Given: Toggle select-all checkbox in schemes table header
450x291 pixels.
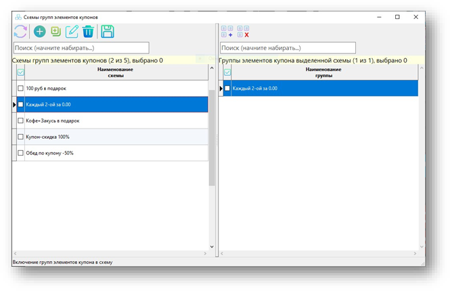Looking at the screenshot, I should tap(20, 72).
